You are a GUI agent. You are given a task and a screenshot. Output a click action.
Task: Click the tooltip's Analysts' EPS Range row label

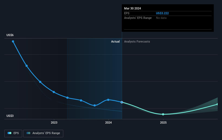click(x=138, y=18)
